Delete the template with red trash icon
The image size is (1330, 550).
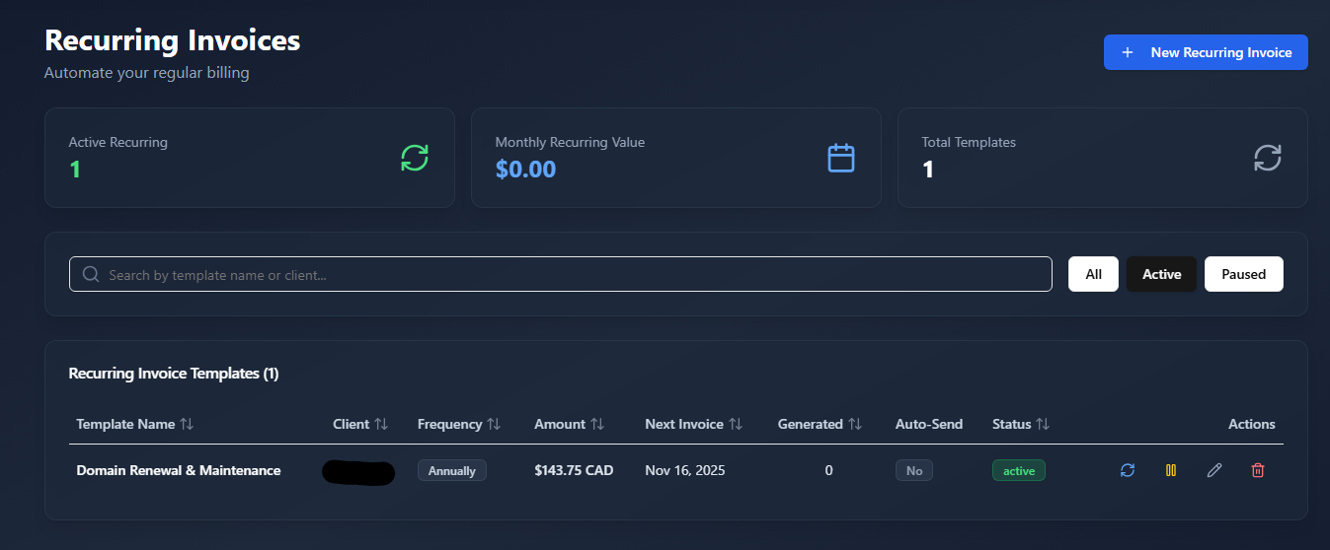(1258, 470)
